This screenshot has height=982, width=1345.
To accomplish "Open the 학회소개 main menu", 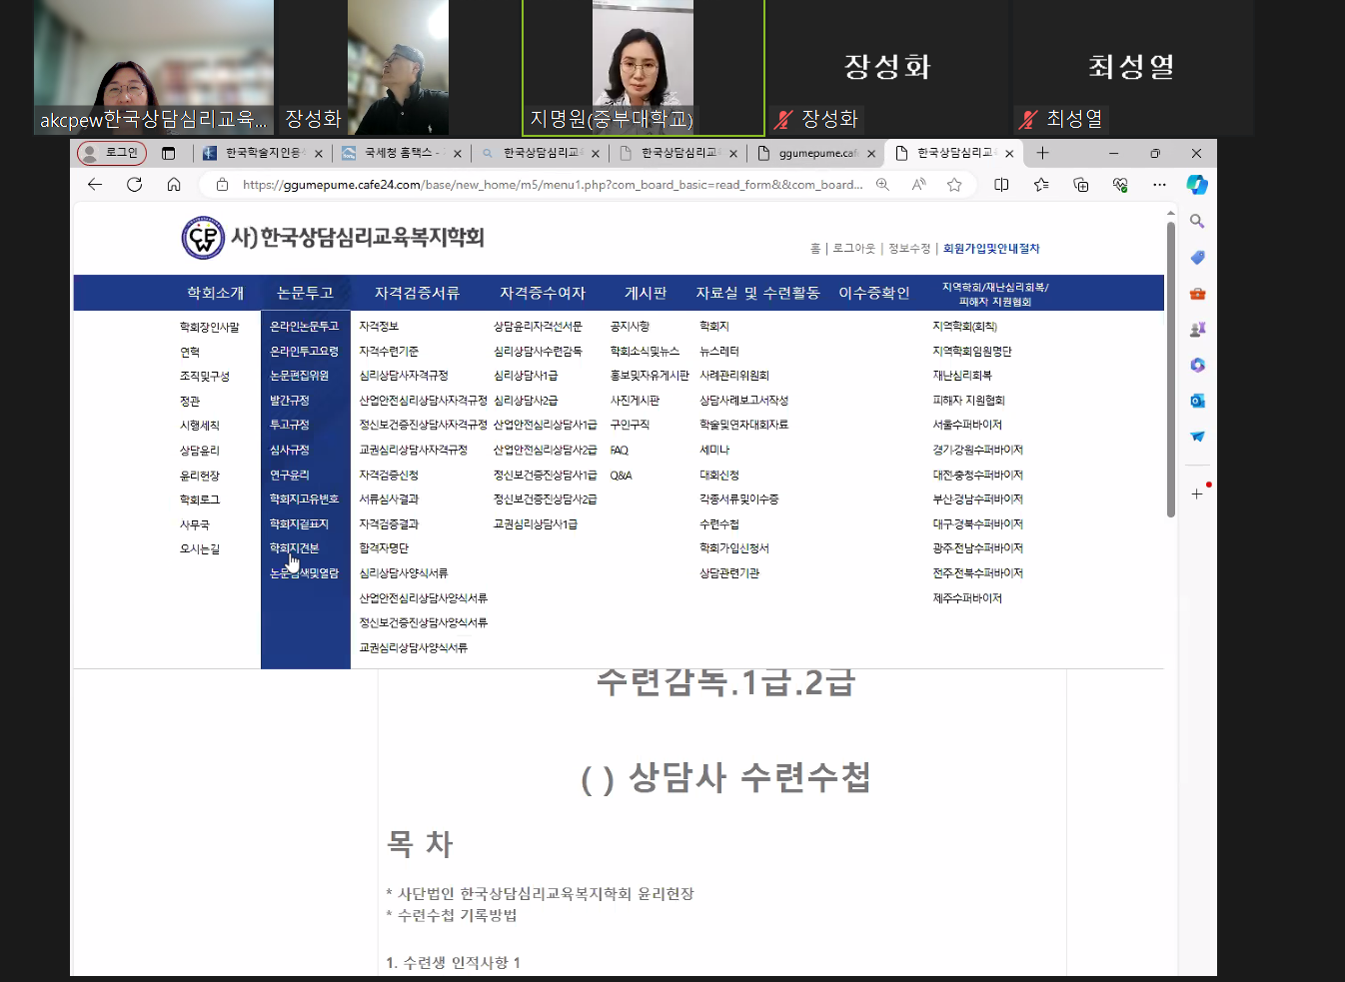I will (215, 293).
